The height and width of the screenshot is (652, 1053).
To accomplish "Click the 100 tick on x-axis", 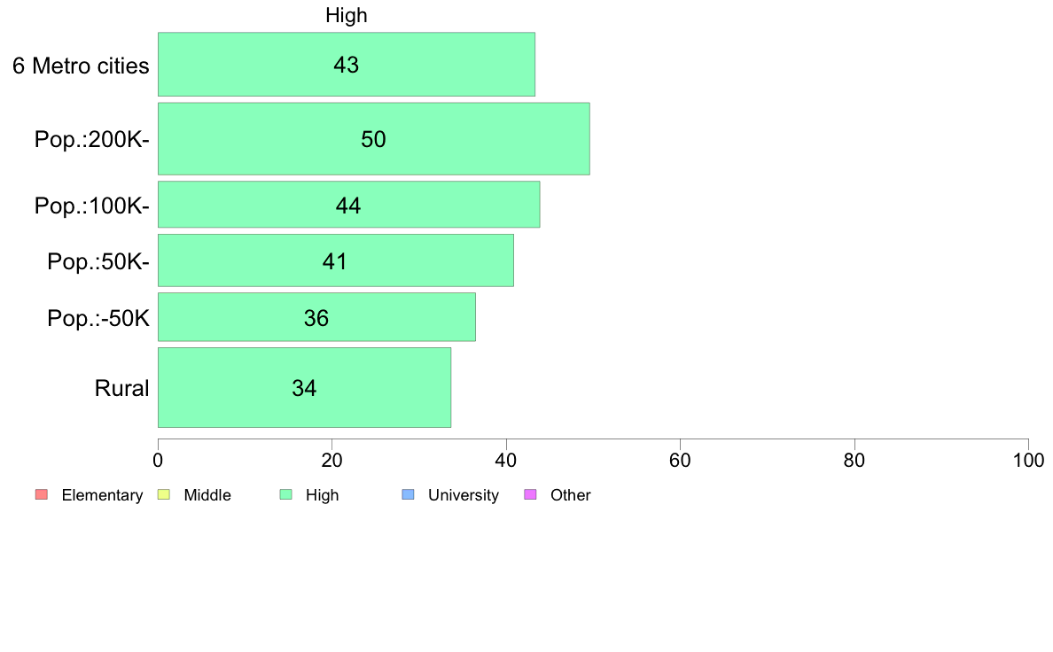I will point(1028,460).
